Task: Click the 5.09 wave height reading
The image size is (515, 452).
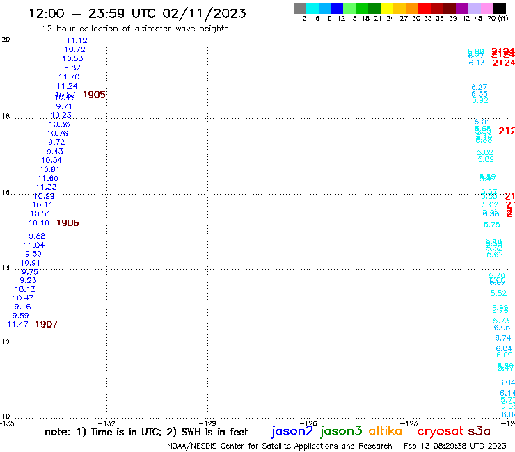Action: click(x=486, y=159)
